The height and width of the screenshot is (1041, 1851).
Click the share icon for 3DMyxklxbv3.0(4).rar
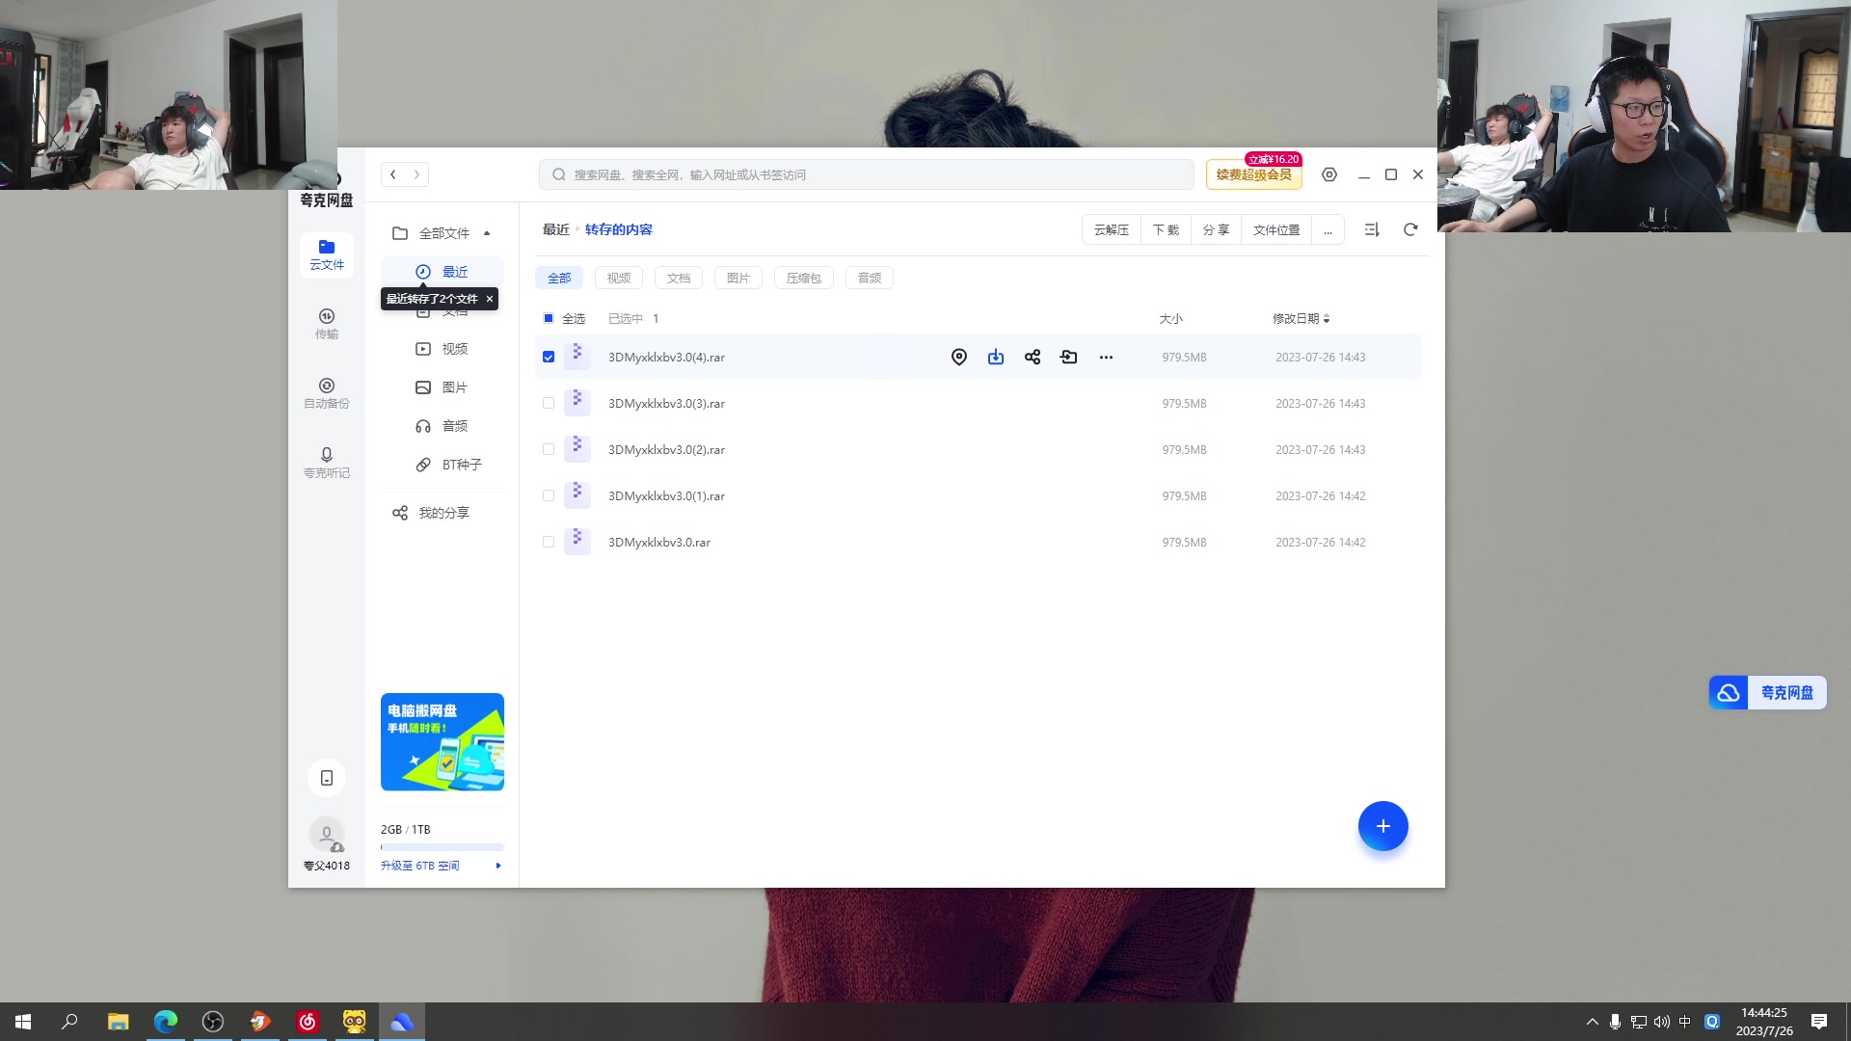click(1033, 357)
